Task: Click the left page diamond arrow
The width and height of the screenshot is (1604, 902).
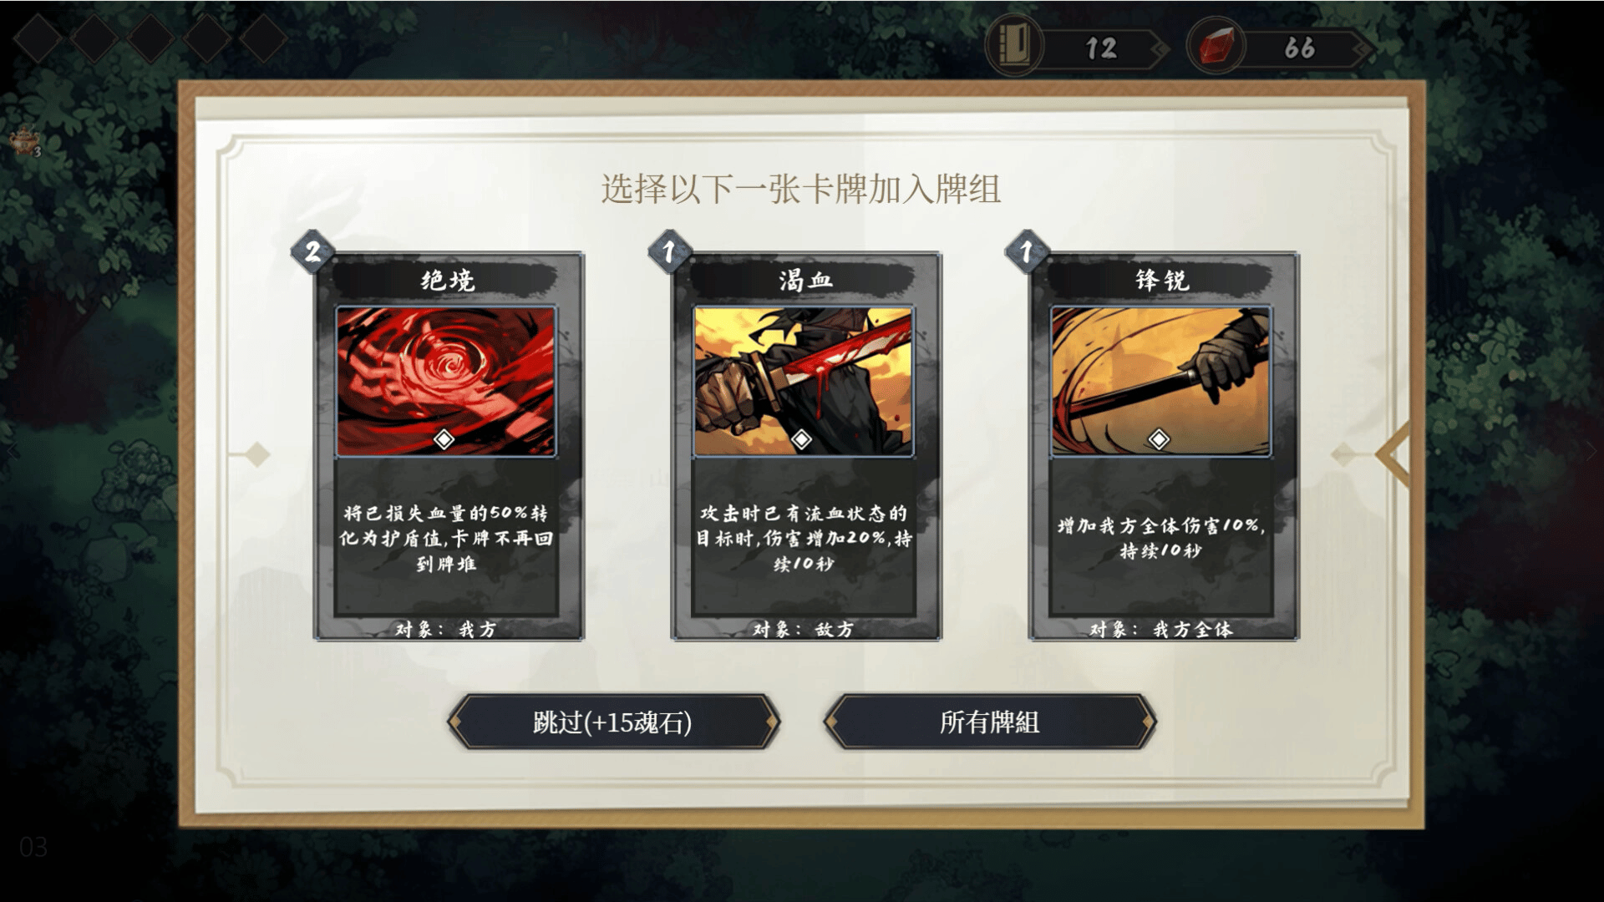Action: pos(256,454)
